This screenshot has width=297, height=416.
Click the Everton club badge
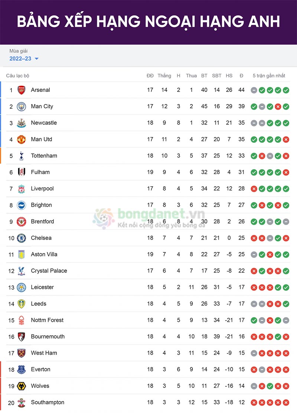[x=22, y=370]
